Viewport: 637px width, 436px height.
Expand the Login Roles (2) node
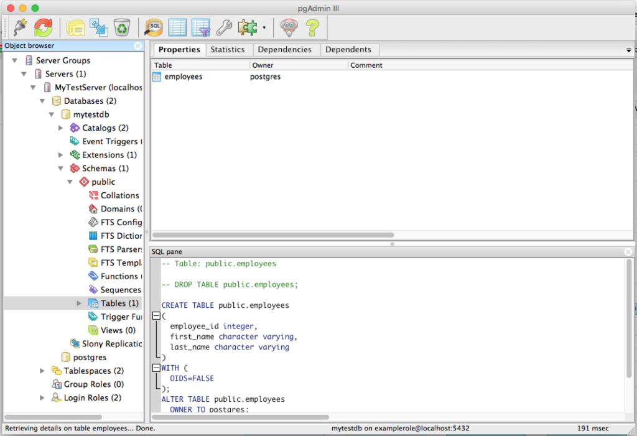[x=42, y=398]
